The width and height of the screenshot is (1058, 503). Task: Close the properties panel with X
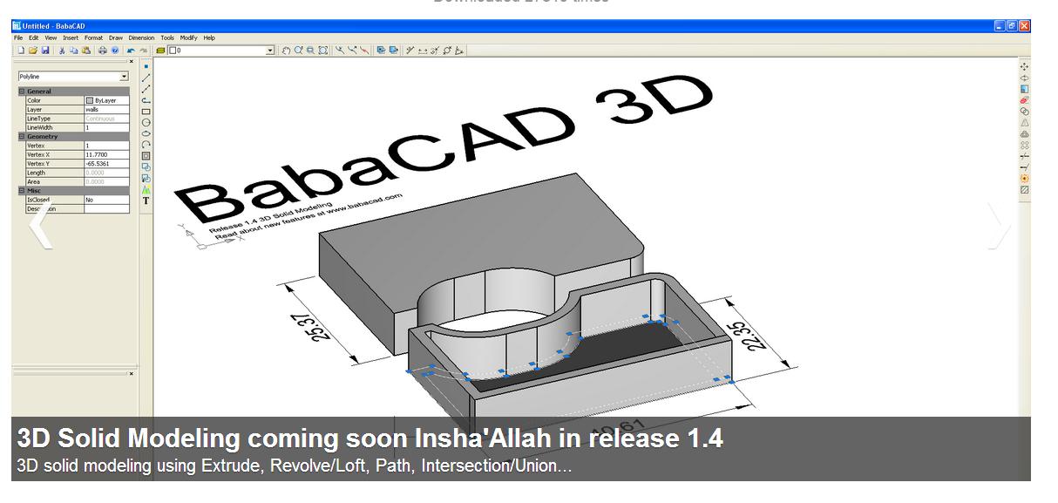click(x=132, y=61)
